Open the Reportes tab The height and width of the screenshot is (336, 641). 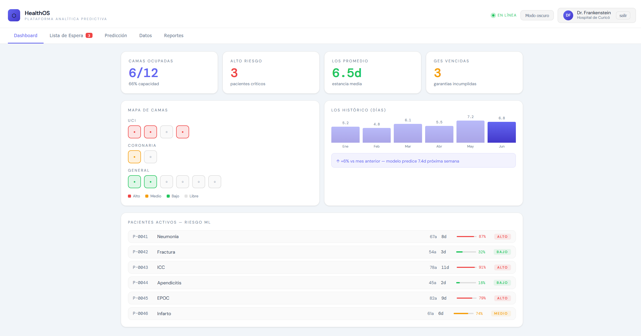coord(174,35)
